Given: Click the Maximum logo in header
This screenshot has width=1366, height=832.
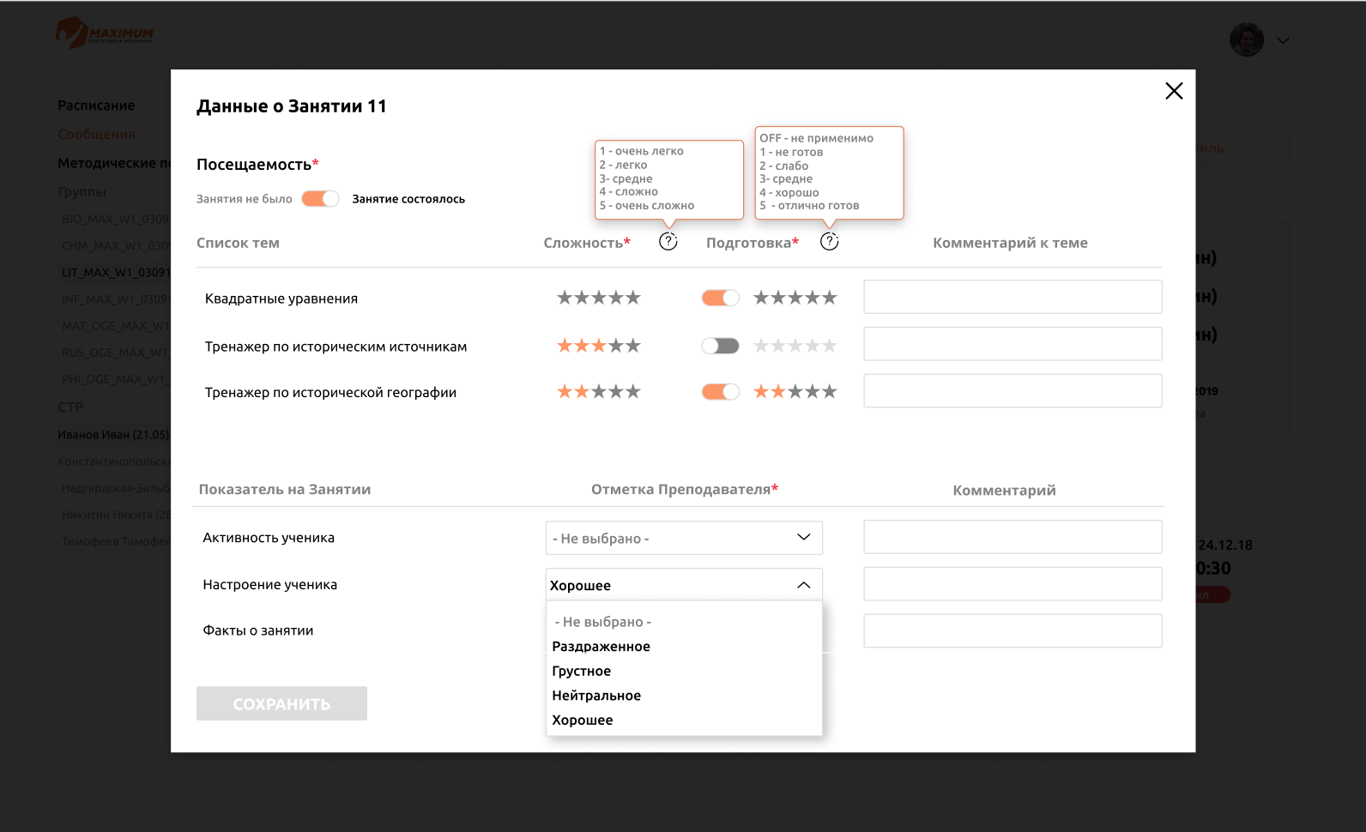Looking at the screenshot, I should [105, 33].
